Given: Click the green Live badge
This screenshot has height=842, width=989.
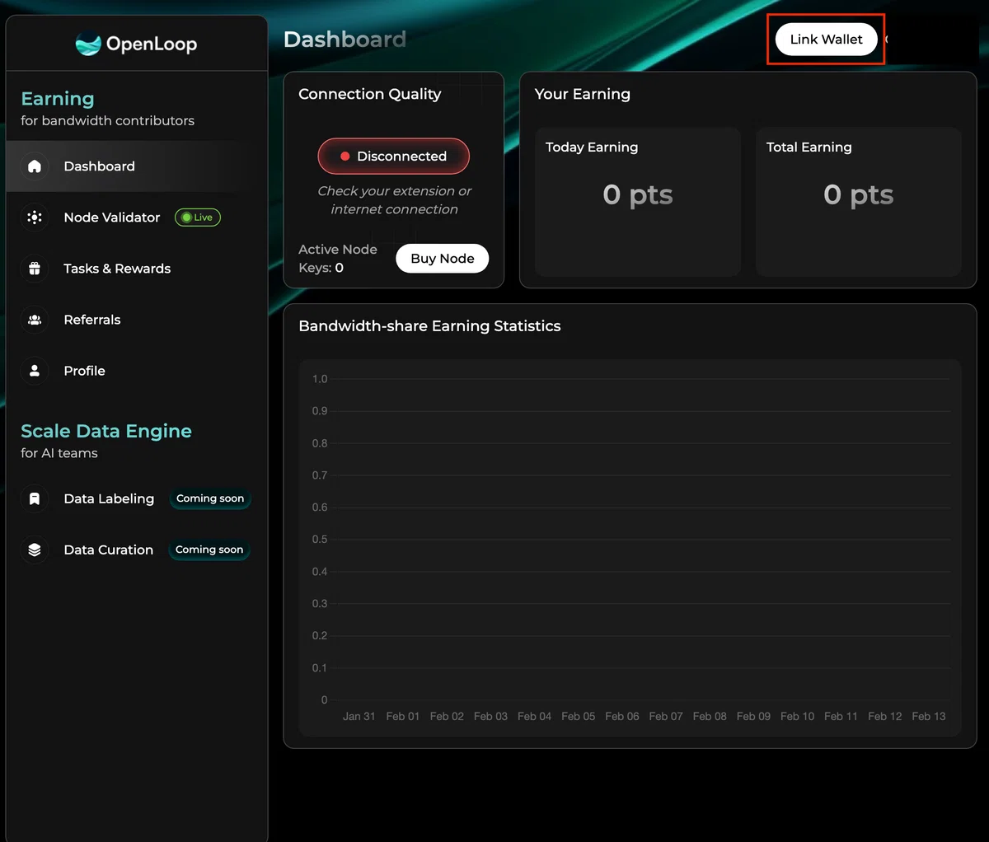Looking at the screenshot, I should pyautogui.click(x=198, y=218).
